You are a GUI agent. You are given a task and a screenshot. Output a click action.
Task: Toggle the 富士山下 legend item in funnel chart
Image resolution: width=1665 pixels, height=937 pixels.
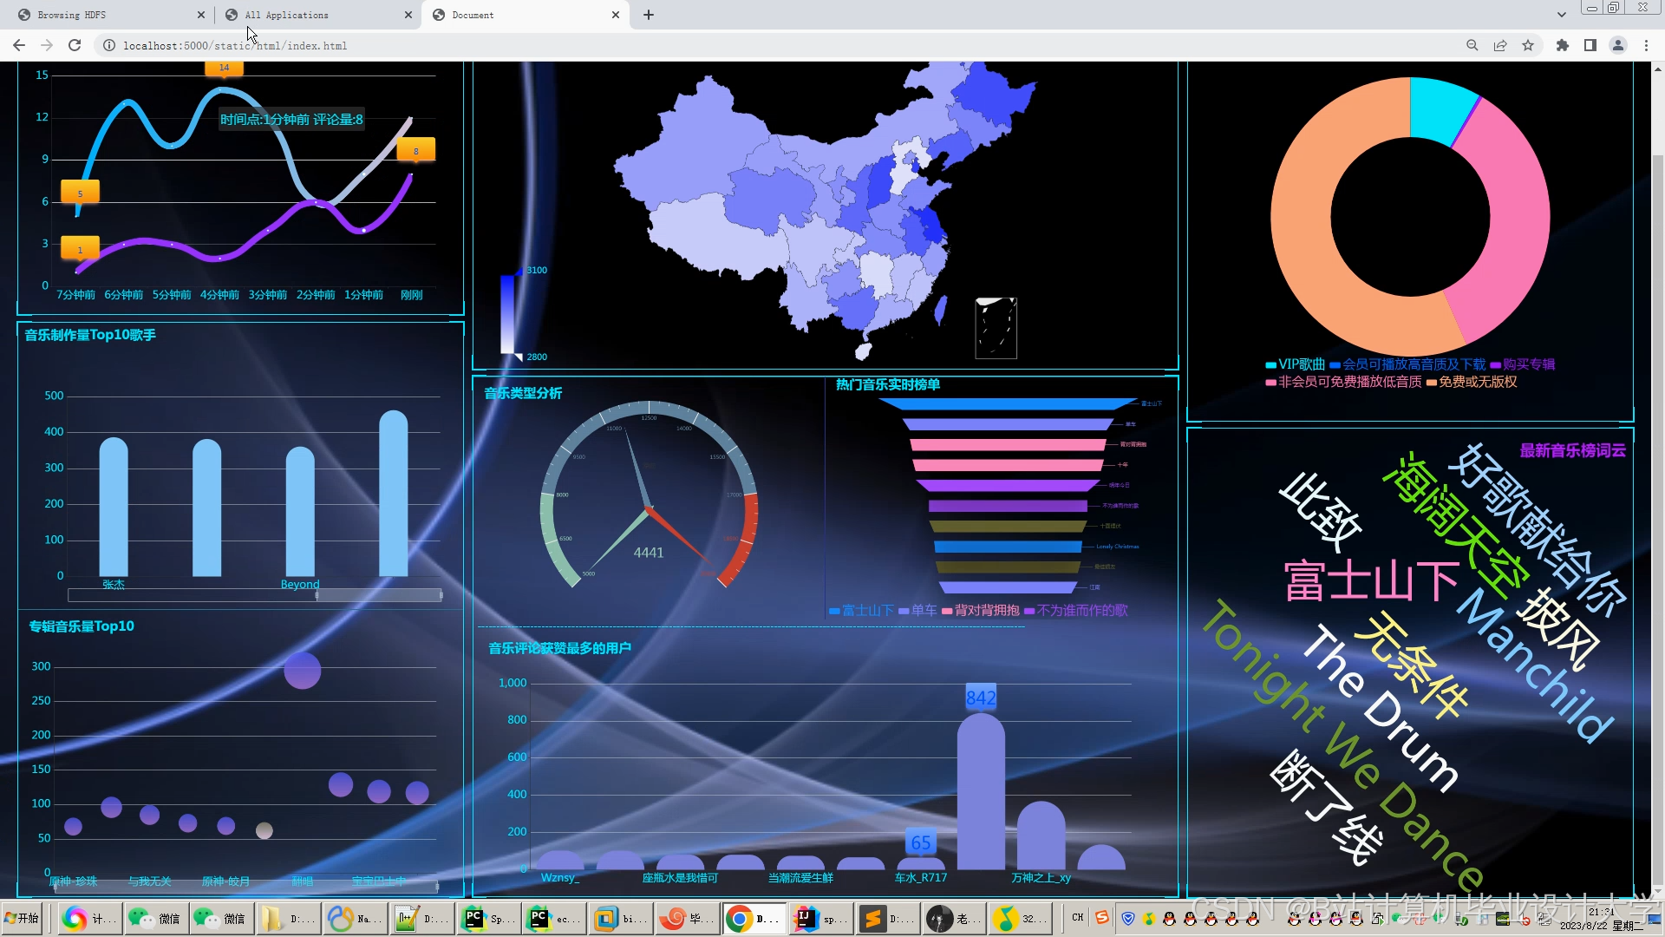click(x=860, y=611)
